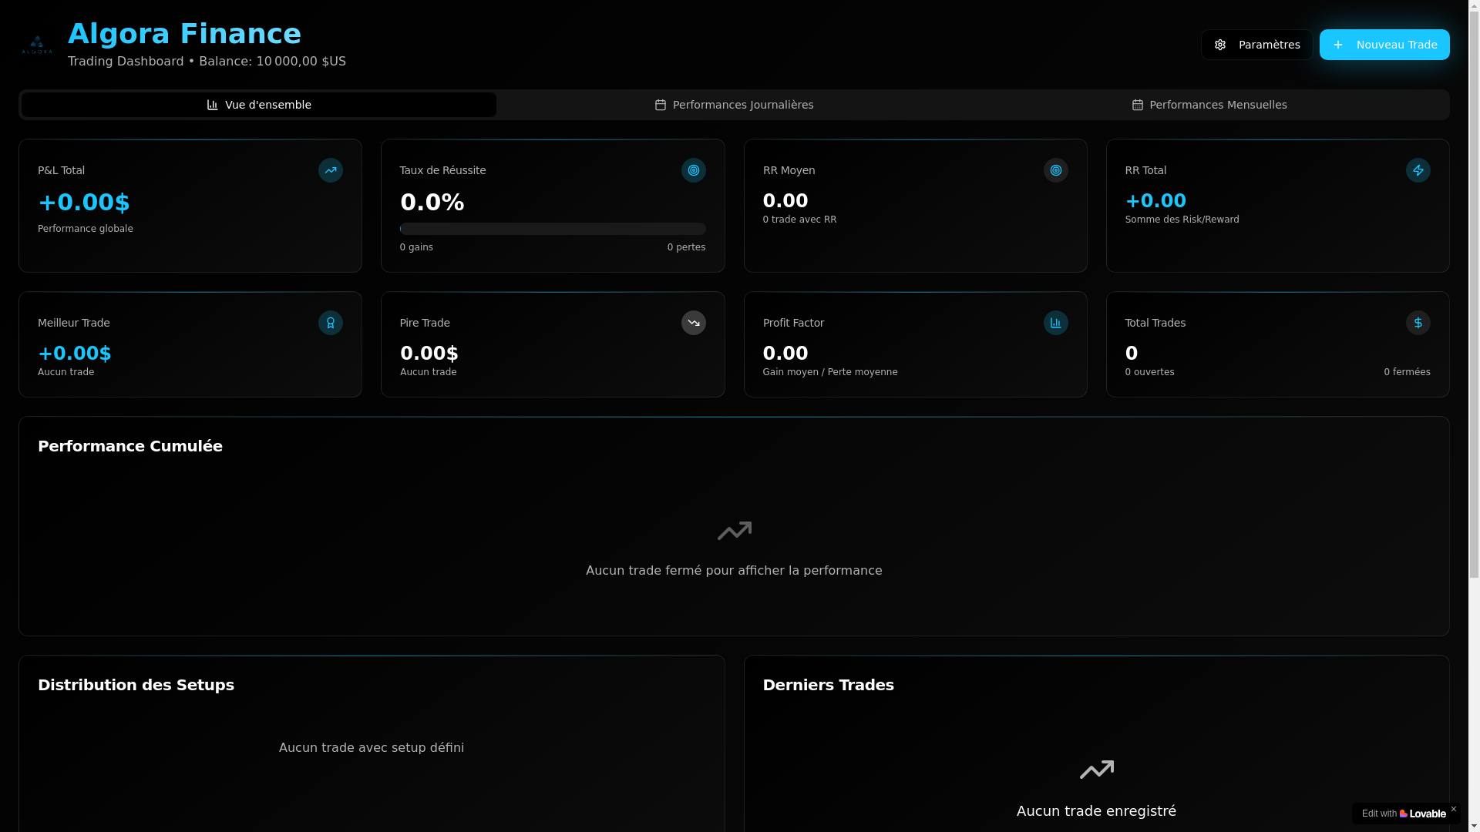
Task: Click the Meilleur Trade award icon
Action: (331, 323)
